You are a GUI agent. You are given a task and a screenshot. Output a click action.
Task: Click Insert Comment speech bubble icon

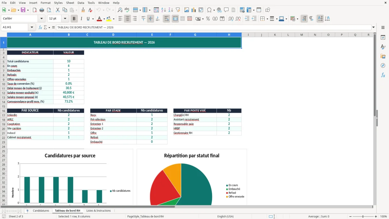(226, 10)
